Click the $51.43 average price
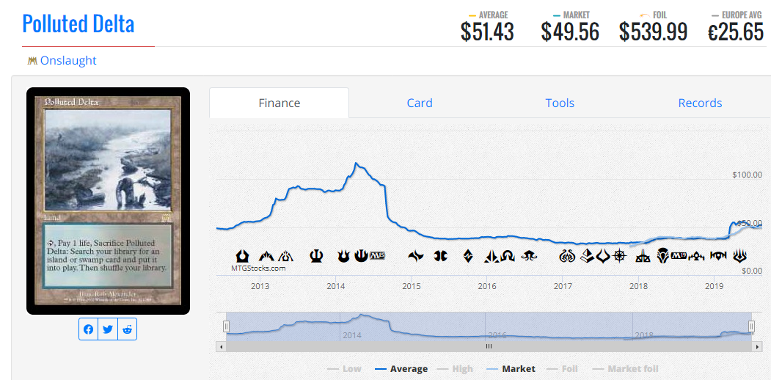This screenshot has width=771, height=380. [487, 32]
